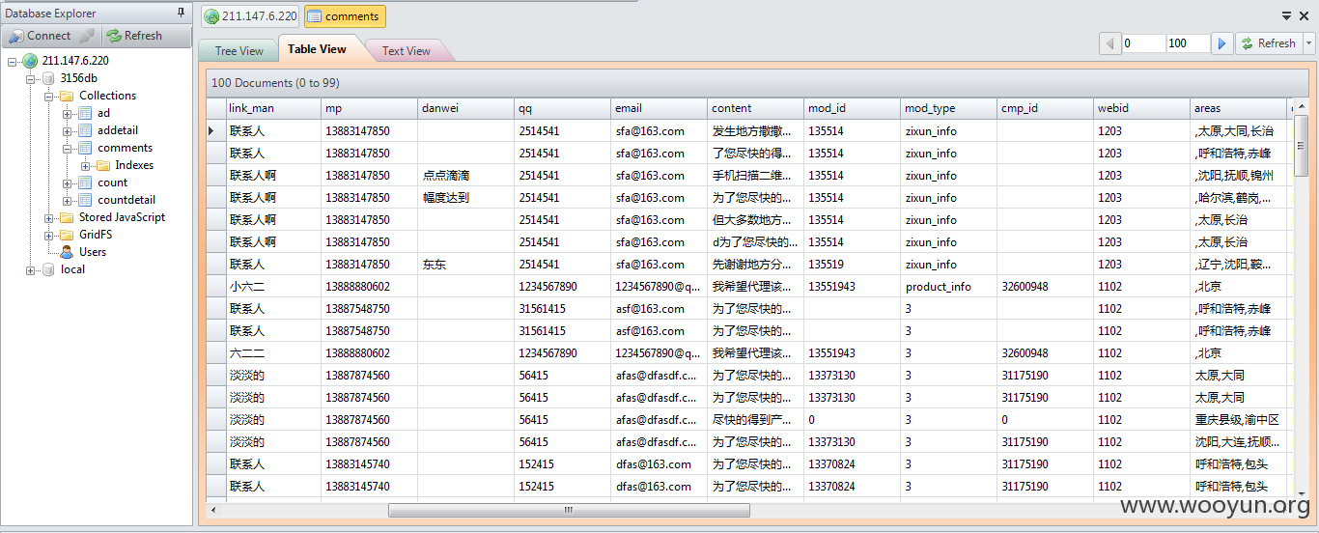This screenshot has height=533, width=1319.
Task: Collapse the 211.147.6.220 server node
Action: 13,61
